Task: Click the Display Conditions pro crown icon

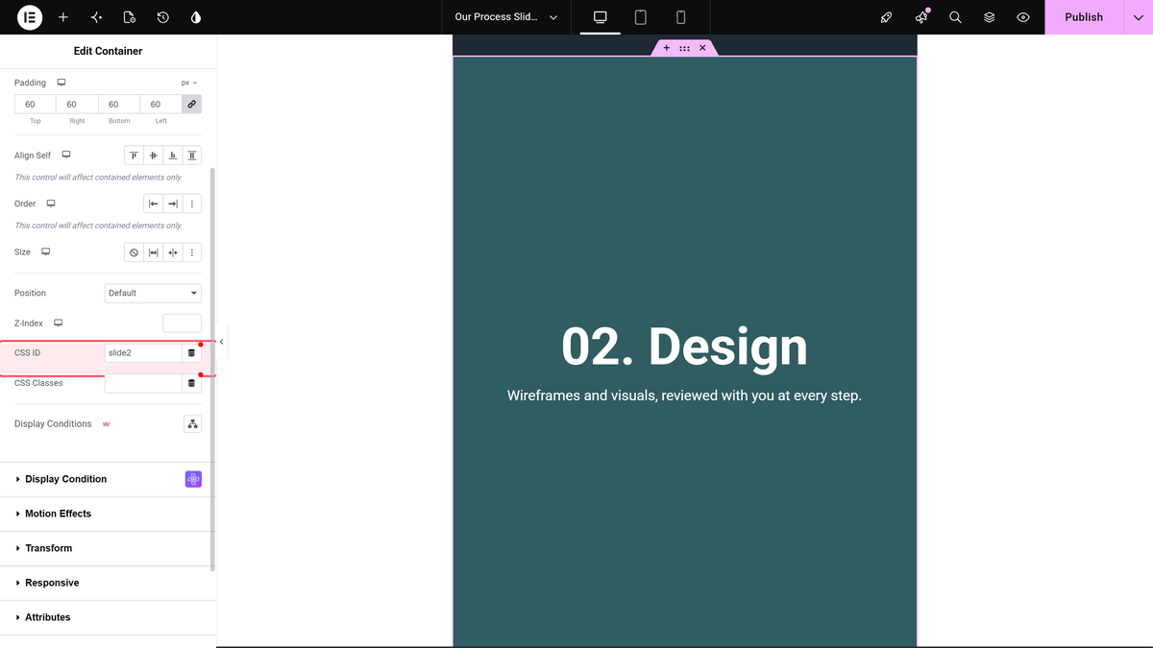Action: (x=106, y=423)
